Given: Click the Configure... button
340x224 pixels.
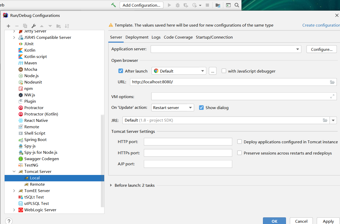Looking at the screenshot, I should click(322, 49).
